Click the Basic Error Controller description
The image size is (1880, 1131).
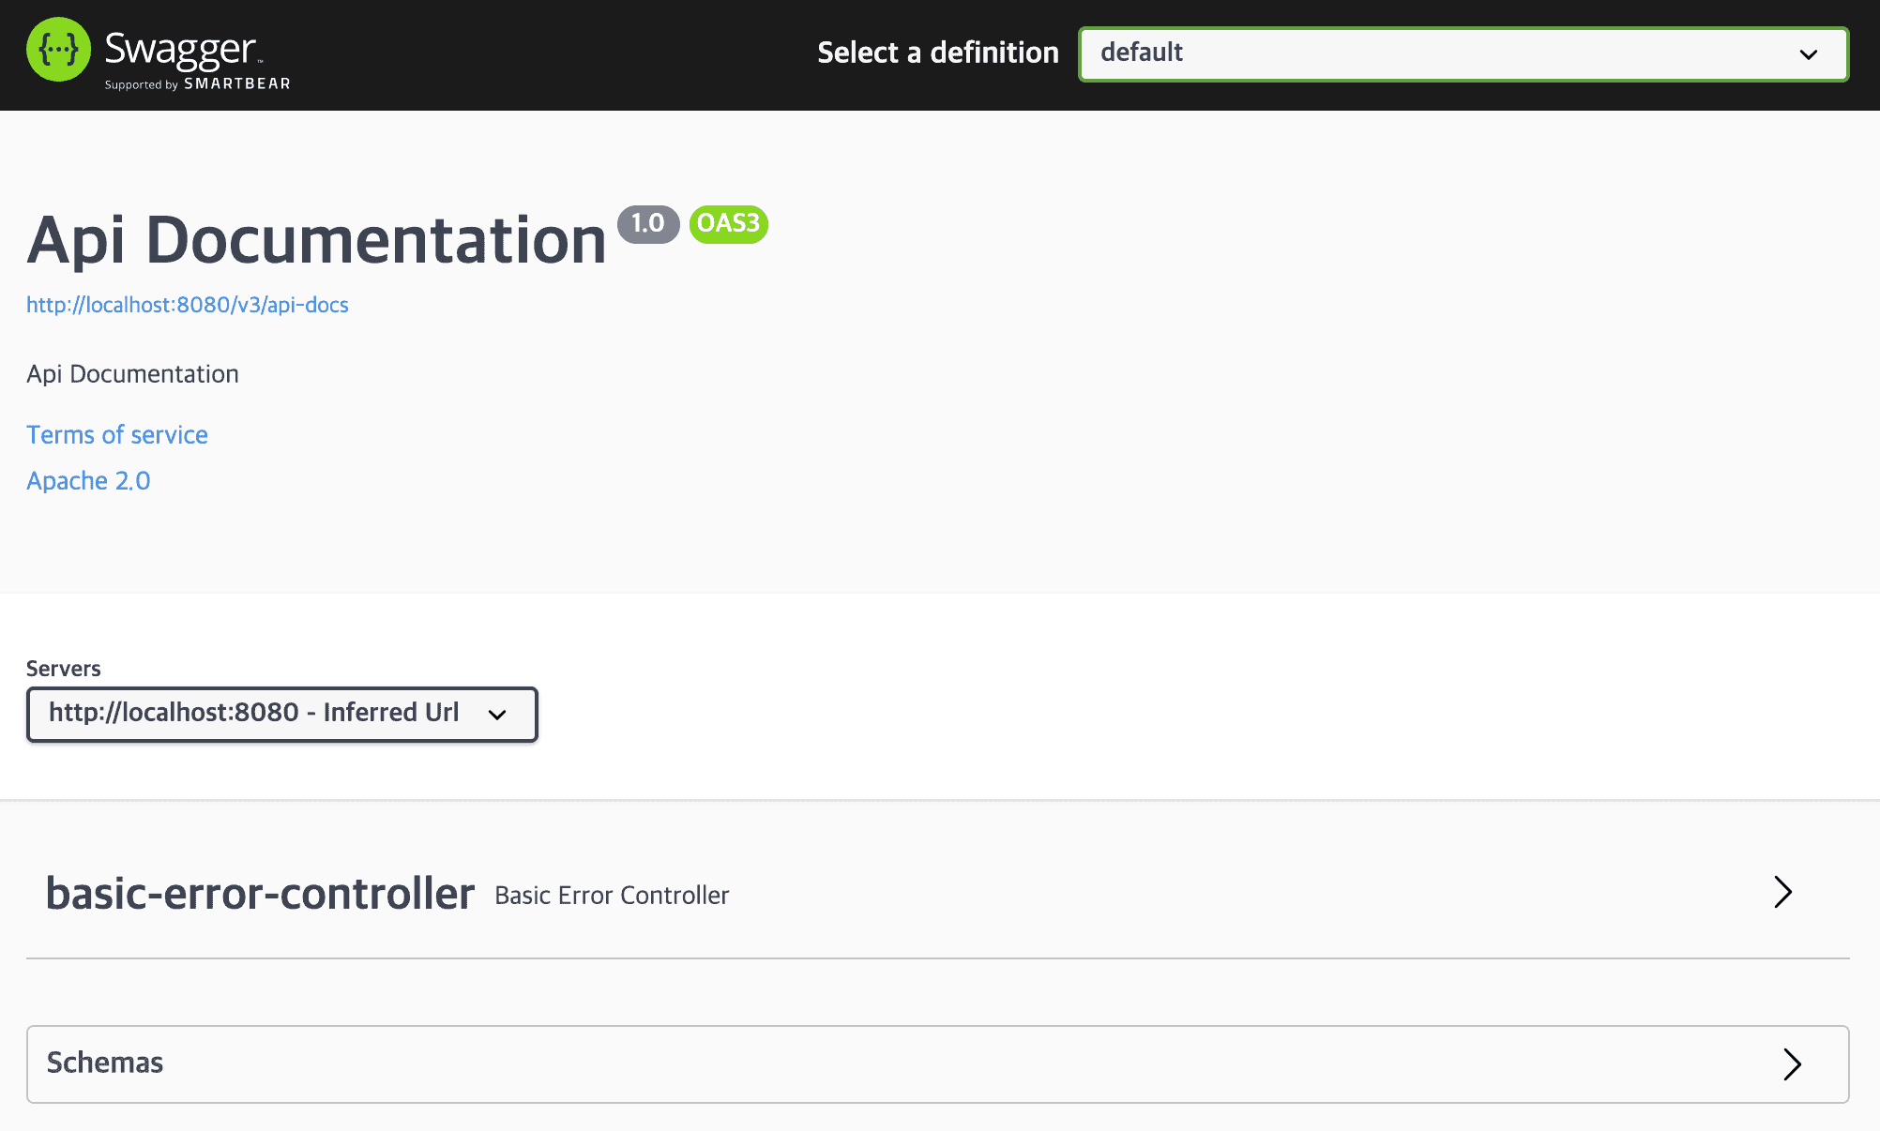tap(612, 896)
